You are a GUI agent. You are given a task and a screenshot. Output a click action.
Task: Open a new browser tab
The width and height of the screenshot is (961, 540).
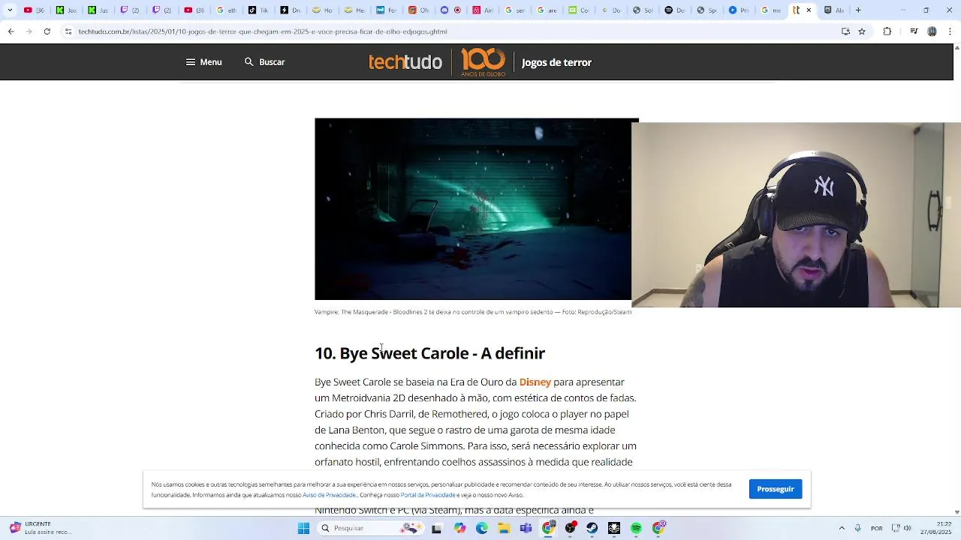pyautogui.click(x=858, y=10)
